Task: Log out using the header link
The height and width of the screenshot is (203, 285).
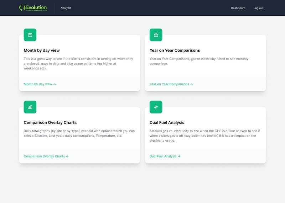Action: (x=258, y=8)
